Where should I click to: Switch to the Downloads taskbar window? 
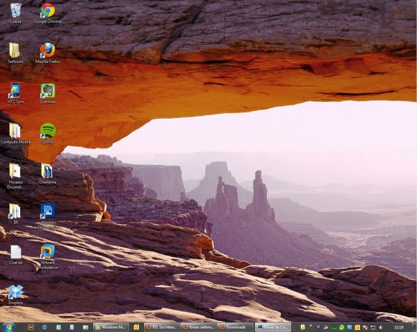(x=234, y=326)
